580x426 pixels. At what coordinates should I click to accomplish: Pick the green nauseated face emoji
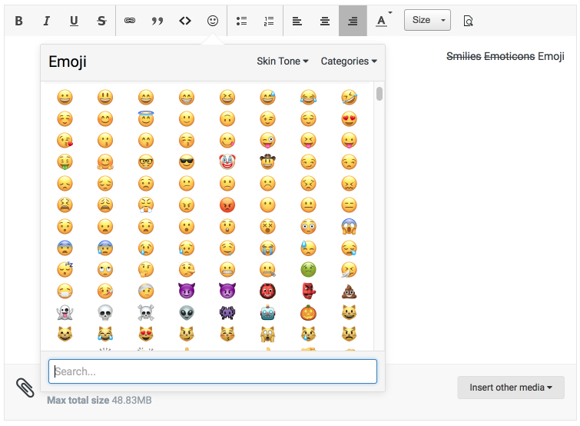[x=308, y=269]
